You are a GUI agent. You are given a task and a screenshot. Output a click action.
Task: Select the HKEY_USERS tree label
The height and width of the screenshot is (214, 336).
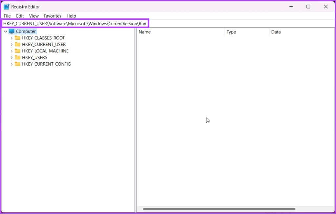(x=34, y=58)
